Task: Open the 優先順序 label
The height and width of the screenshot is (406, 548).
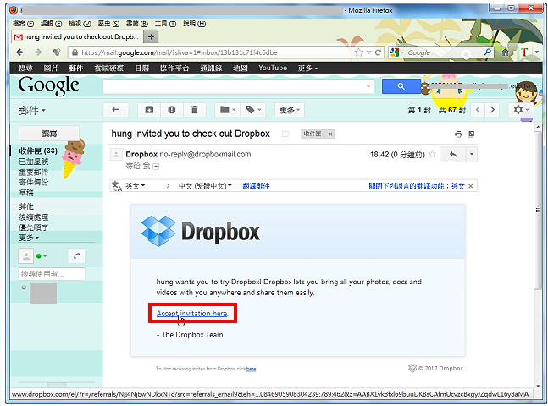Action: [34, 228]
